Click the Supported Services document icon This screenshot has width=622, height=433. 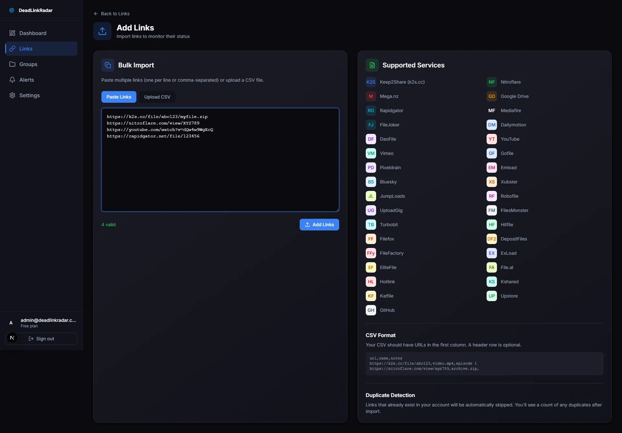(372, 65)
